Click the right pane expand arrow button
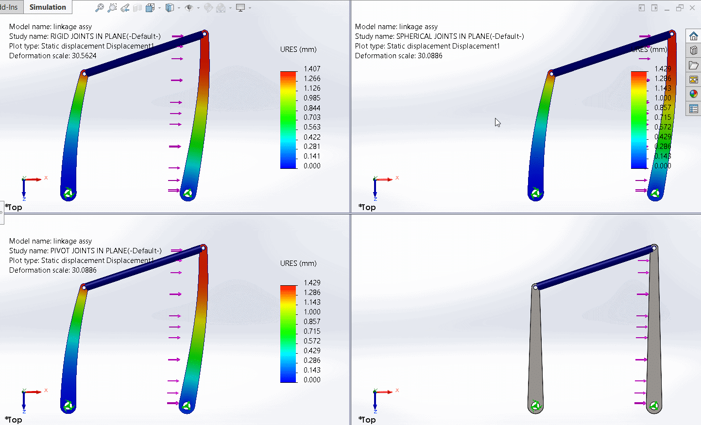The width and height of the screenshot is (701, 425). pyautogui.click(x=654, y=8)
